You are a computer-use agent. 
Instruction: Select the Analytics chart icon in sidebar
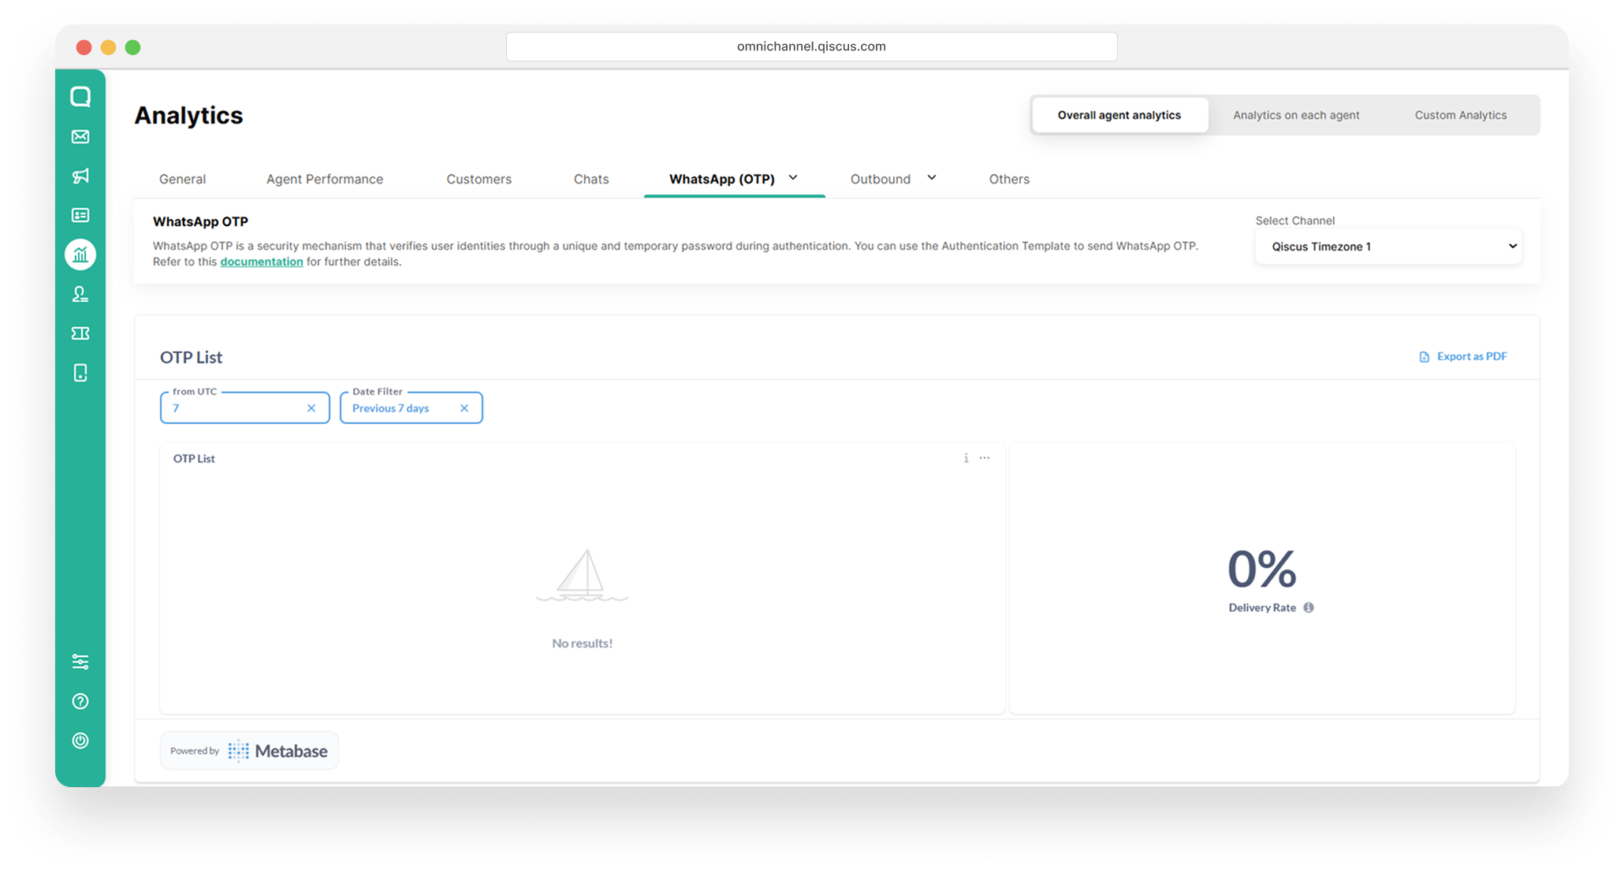pos(80,254)
